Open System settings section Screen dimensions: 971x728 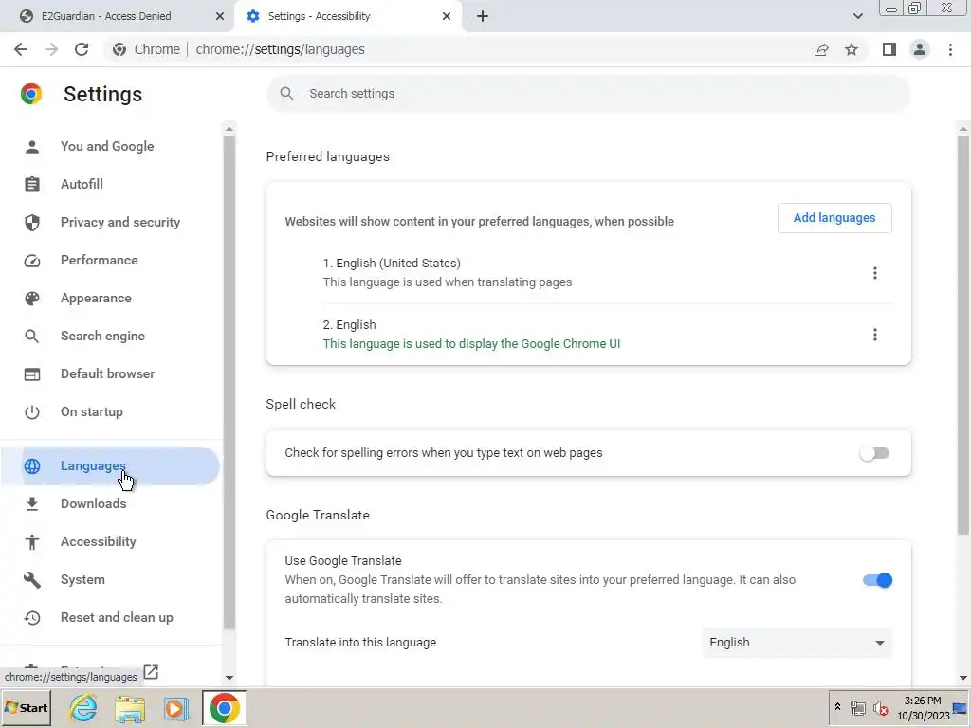click(83, 580)
